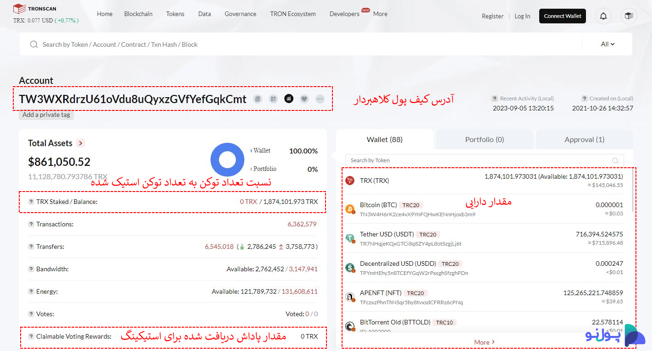
Task: Click the APENFT token logo
Action: (350, 297)
